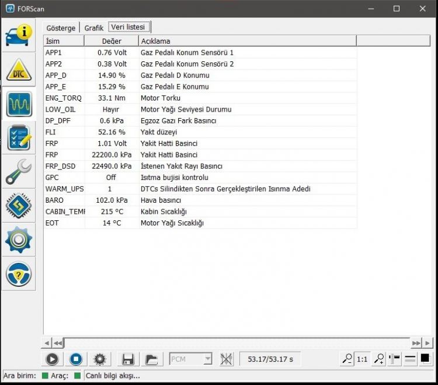This screenshot has width=438, height=385.
Task: Click the GPC value Off
Action: pos(111,178)
